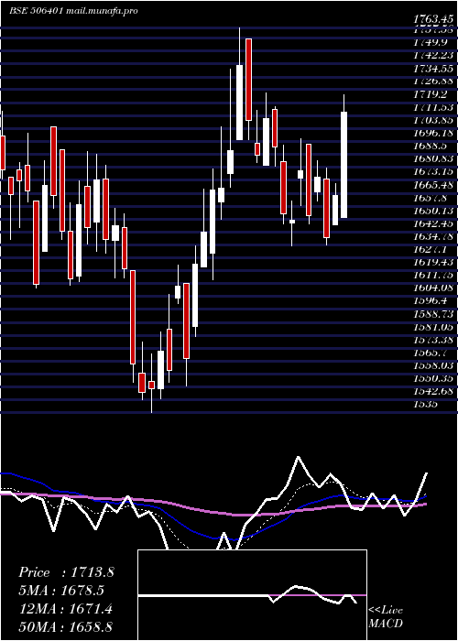Click the 1588.73 price axis label
458x641 pixels.
click(x=433, y=313)
